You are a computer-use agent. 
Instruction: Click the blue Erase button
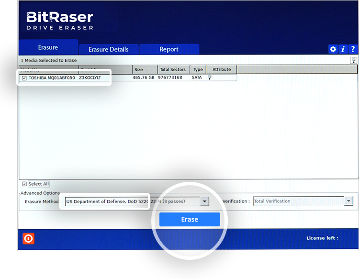coord(190,219)
